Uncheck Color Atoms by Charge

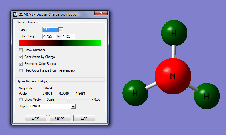(21, 57)
